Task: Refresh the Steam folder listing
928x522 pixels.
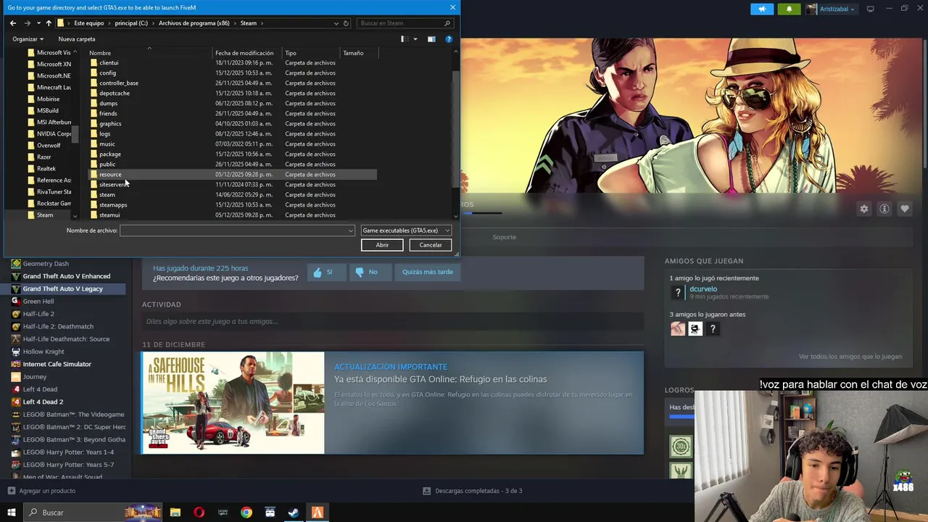Action: [x=346, y=23]
